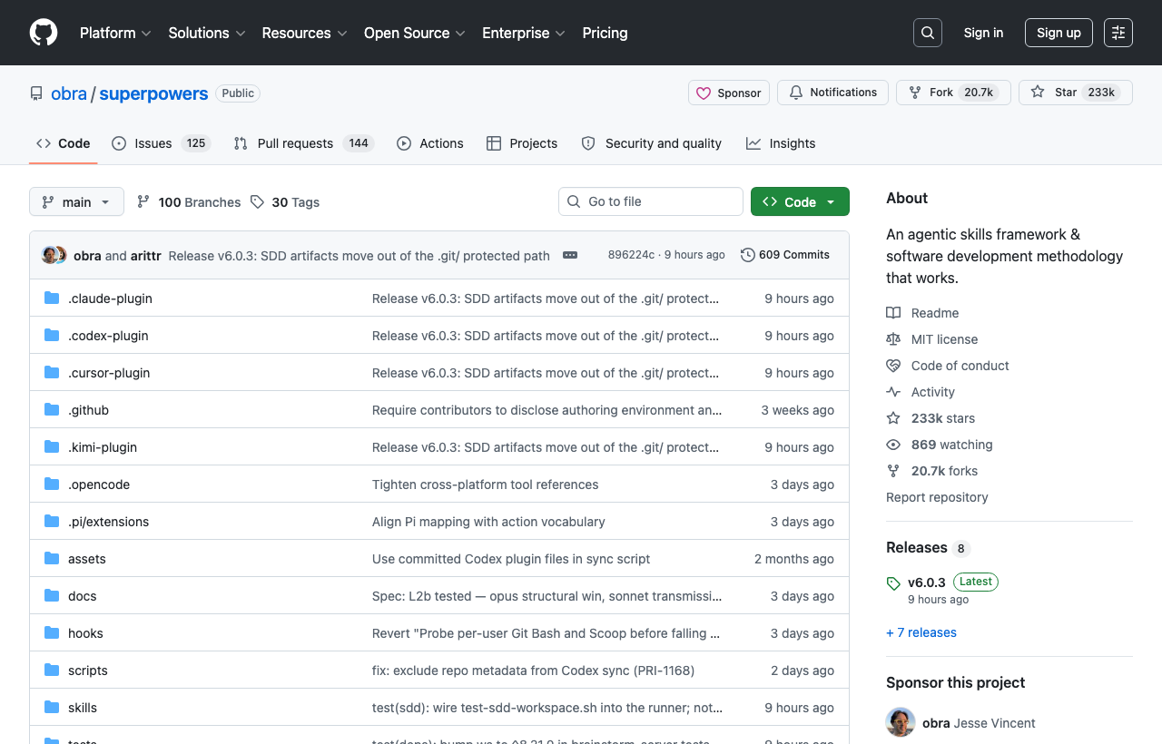Click the search magnifier icon button
The width and height of the screenshot is (1162, 744).
[928, 33]
